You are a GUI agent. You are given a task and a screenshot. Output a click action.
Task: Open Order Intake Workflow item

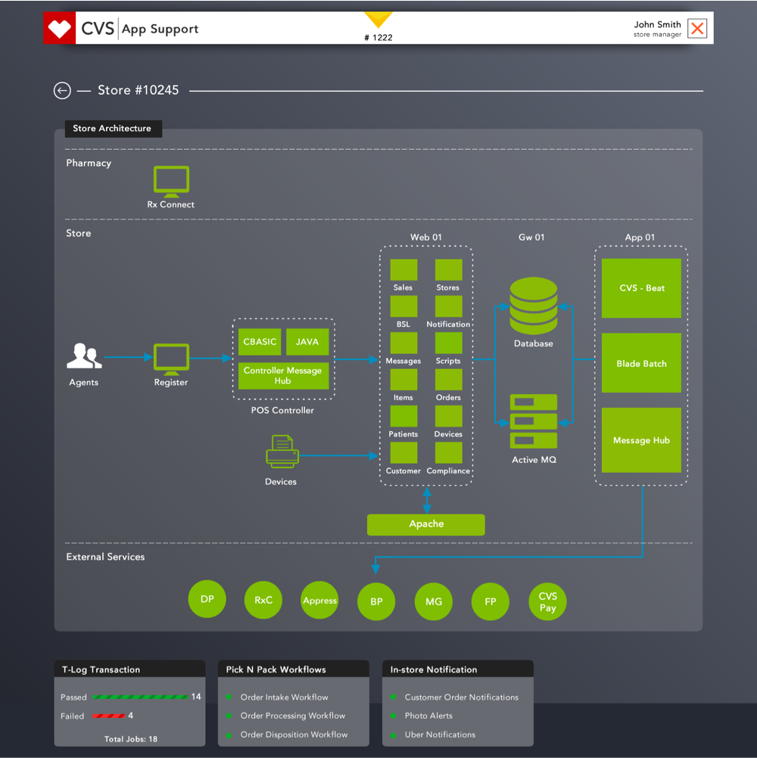pos(284,697)
